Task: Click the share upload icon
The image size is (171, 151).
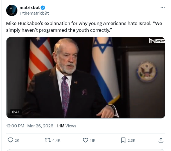Action: [x=161, y=140]
